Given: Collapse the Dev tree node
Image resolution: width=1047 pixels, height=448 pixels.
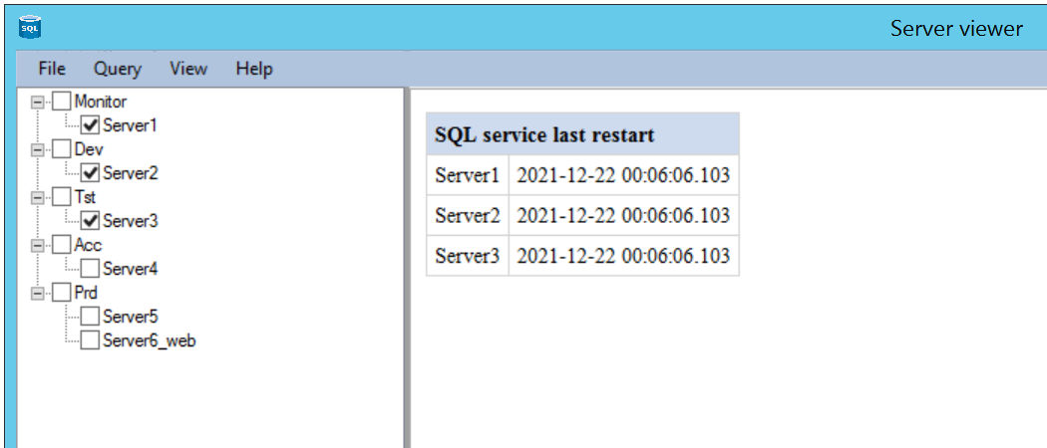Looking at the screenshot, I should point(38,149).
